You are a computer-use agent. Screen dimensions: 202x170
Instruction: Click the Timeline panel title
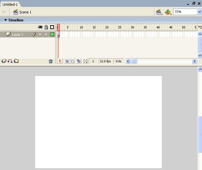tap(16, 20)
